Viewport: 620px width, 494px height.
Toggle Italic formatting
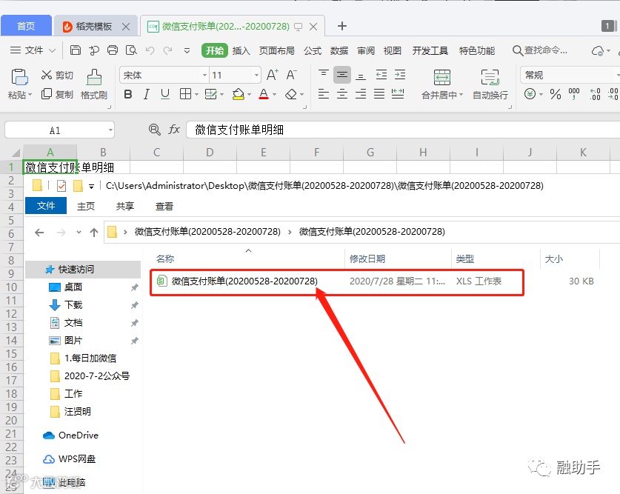[x=147, y=94]
